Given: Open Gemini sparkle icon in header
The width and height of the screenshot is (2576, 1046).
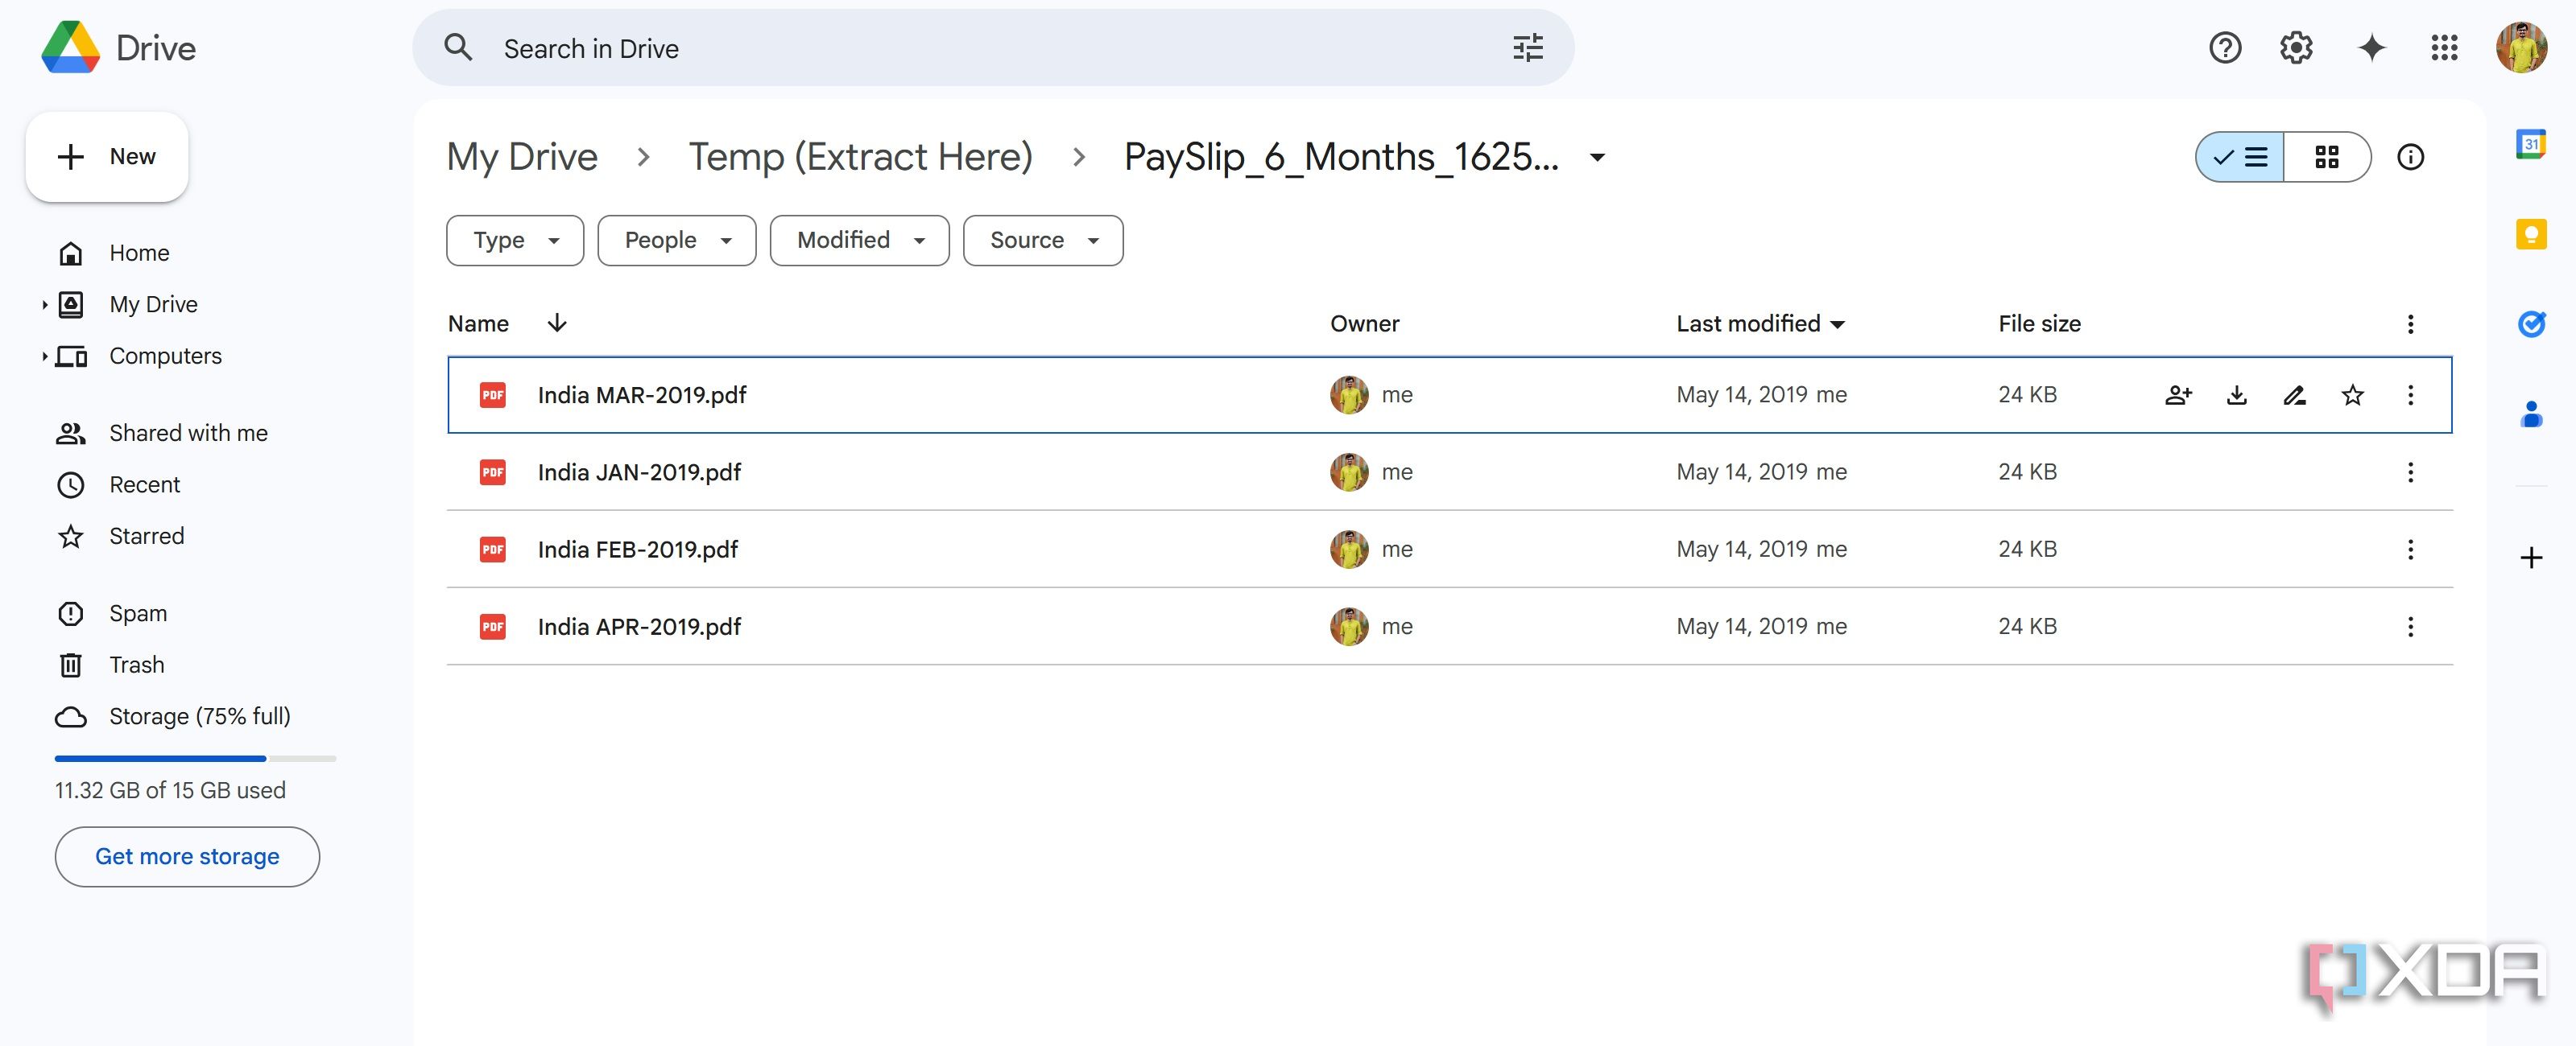Looking at the screenshot, I should 2372,48.
